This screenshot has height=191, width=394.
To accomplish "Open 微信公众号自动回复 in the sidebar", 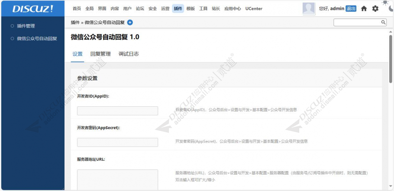I will pos(37,38).
